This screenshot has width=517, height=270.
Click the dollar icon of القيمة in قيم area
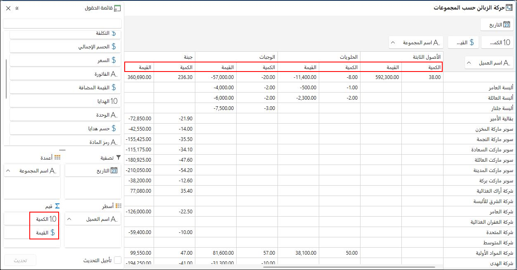[52, 233]
